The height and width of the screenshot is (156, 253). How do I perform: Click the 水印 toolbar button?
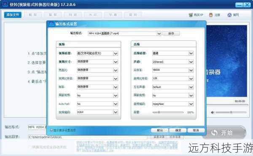[93, 15]
